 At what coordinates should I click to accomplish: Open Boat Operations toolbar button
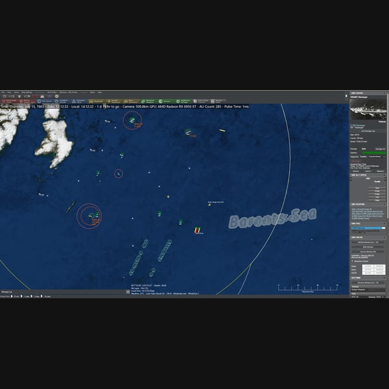point(131,101)
